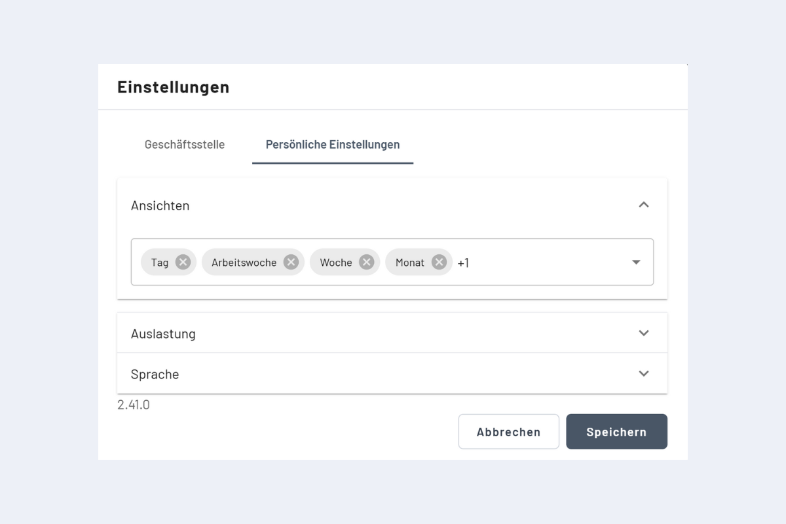Remove the Arbeitswoche chip
The height and width of the screenshot is (524, 786).
coord(291,262)
